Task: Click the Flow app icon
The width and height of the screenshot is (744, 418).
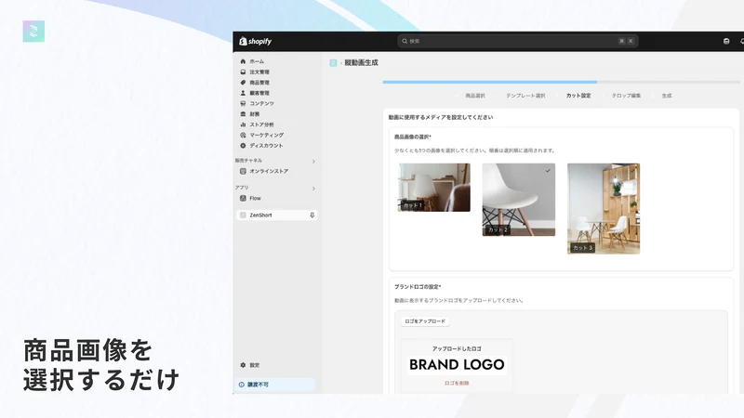Action: (243, 198)
